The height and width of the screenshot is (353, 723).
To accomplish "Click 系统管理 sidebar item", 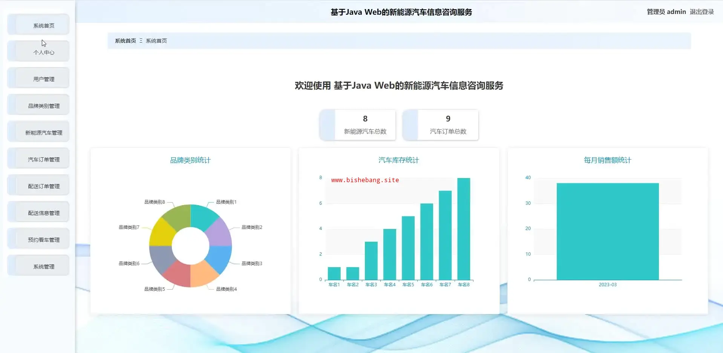I will (38, 266).
